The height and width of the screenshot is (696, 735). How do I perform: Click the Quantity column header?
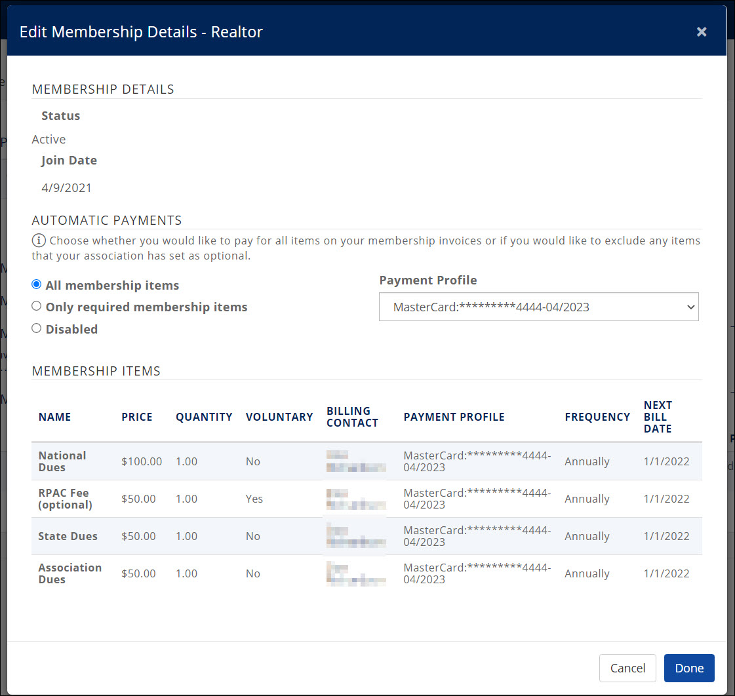[x=204, y=417]
